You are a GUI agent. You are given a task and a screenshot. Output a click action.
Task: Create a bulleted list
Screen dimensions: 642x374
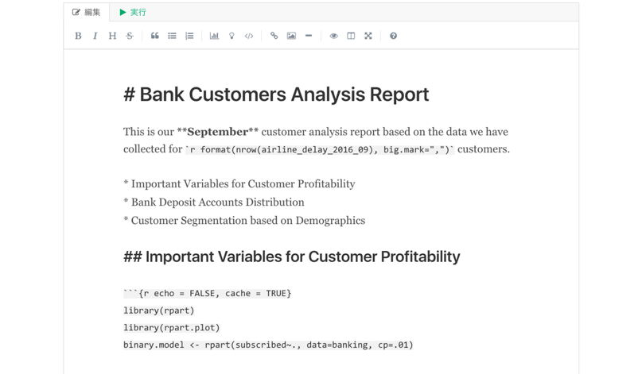[x=172, y=36]
